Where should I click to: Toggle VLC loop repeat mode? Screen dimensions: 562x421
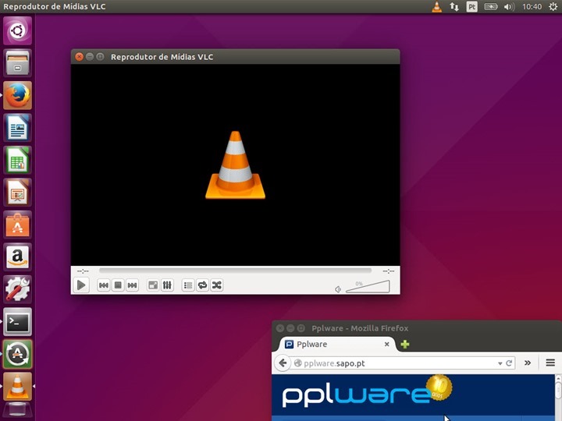click(x=202, y=285)
